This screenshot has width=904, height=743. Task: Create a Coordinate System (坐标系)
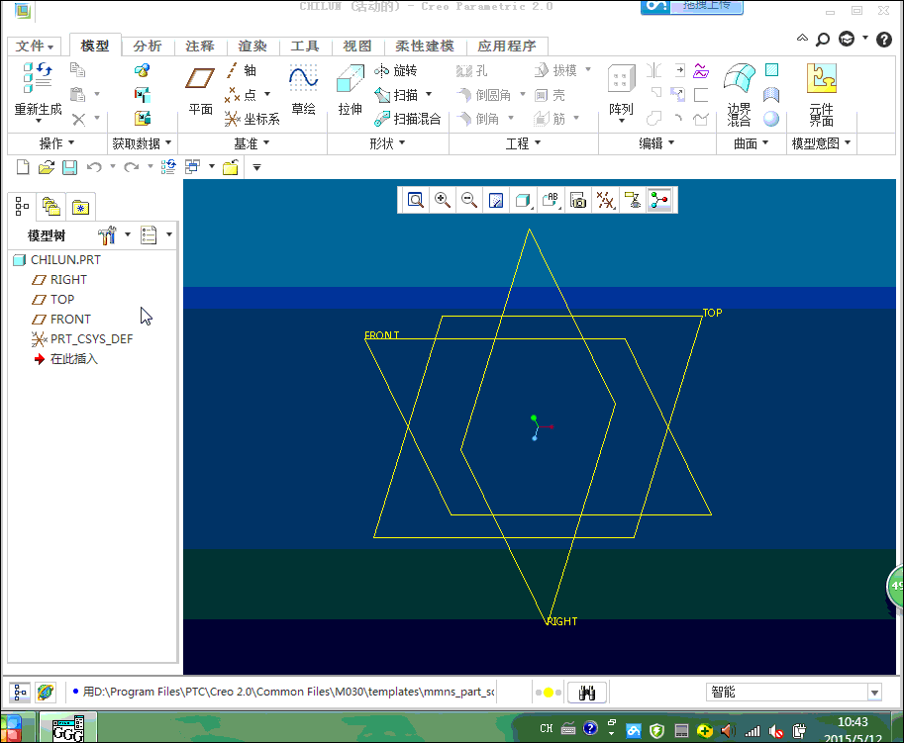pyautogui.click(x=252, y=119)
